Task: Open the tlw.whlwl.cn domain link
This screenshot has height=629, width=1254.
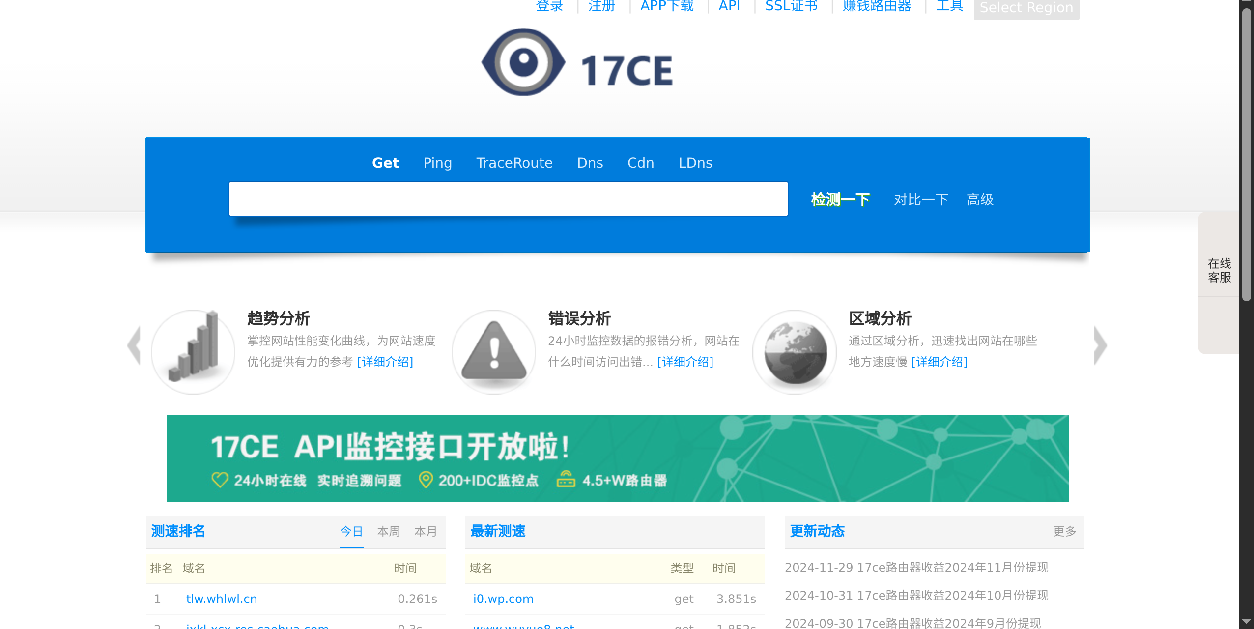Action: [x=222, y=599]
